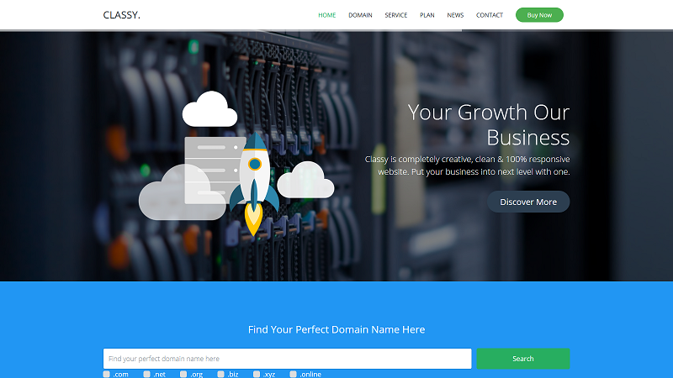Screen dimensions: 673x378
Task: Open the DOMAIN menu item
Action: click(360, 15)
